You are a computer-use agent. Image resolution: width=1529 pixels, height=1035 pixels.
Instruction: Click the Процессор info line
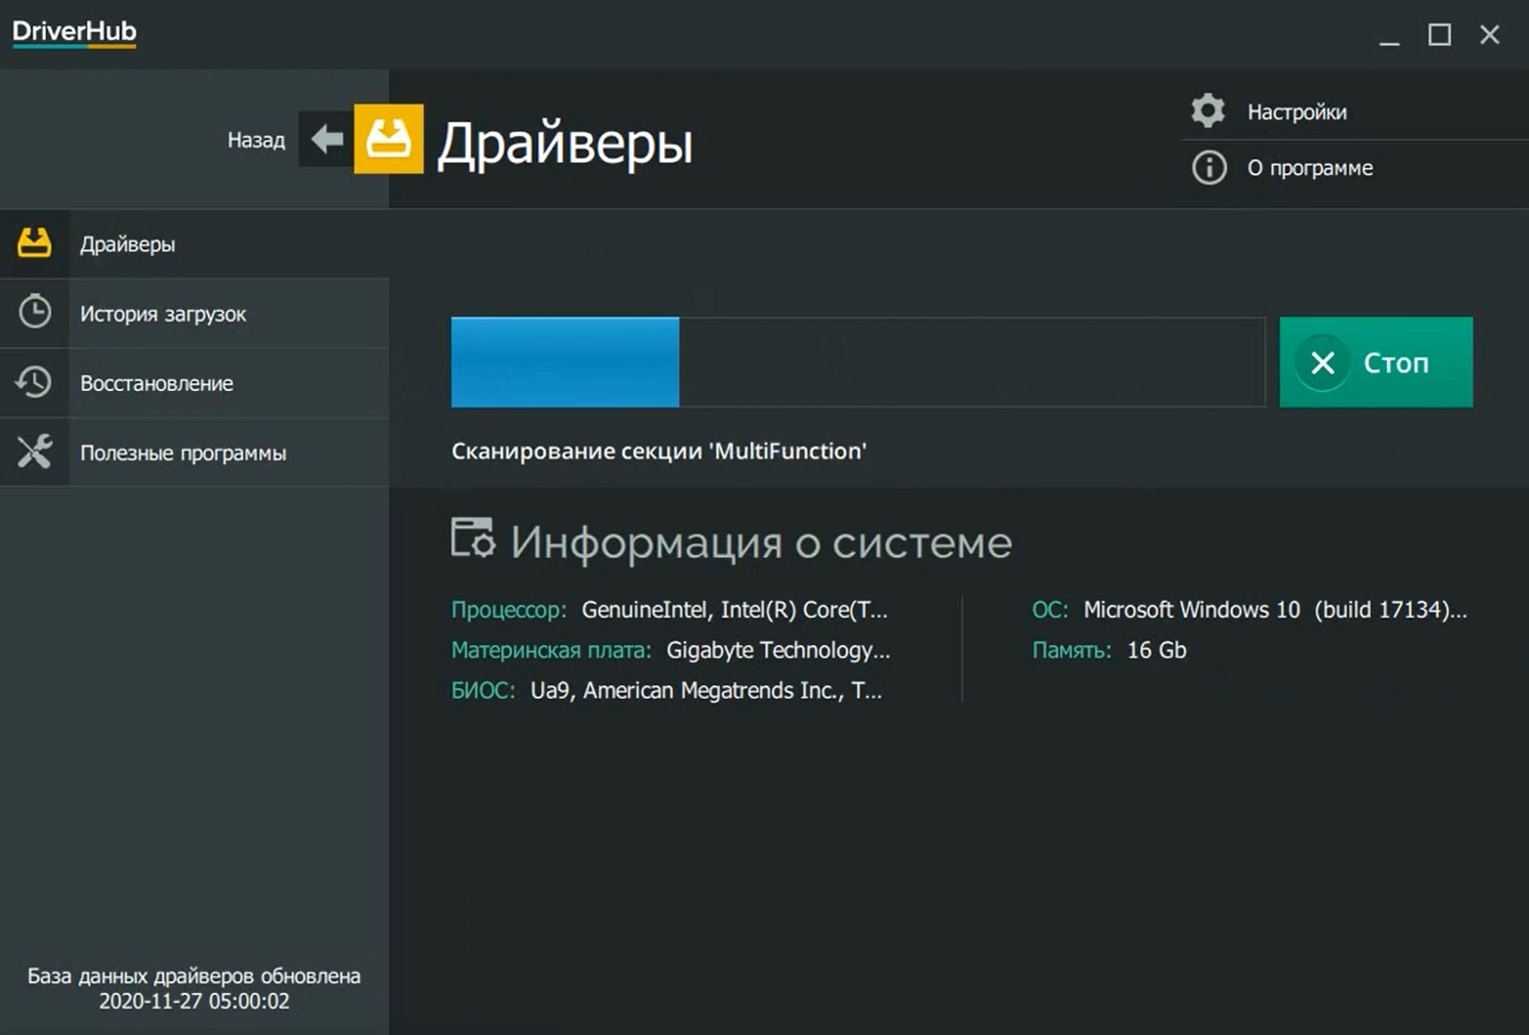click(669, 610)
